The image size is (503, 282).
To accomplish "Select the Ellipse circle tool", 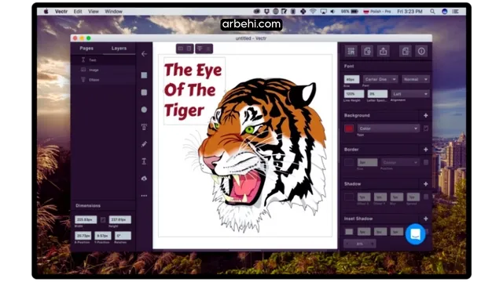I will tap(144, 110).
